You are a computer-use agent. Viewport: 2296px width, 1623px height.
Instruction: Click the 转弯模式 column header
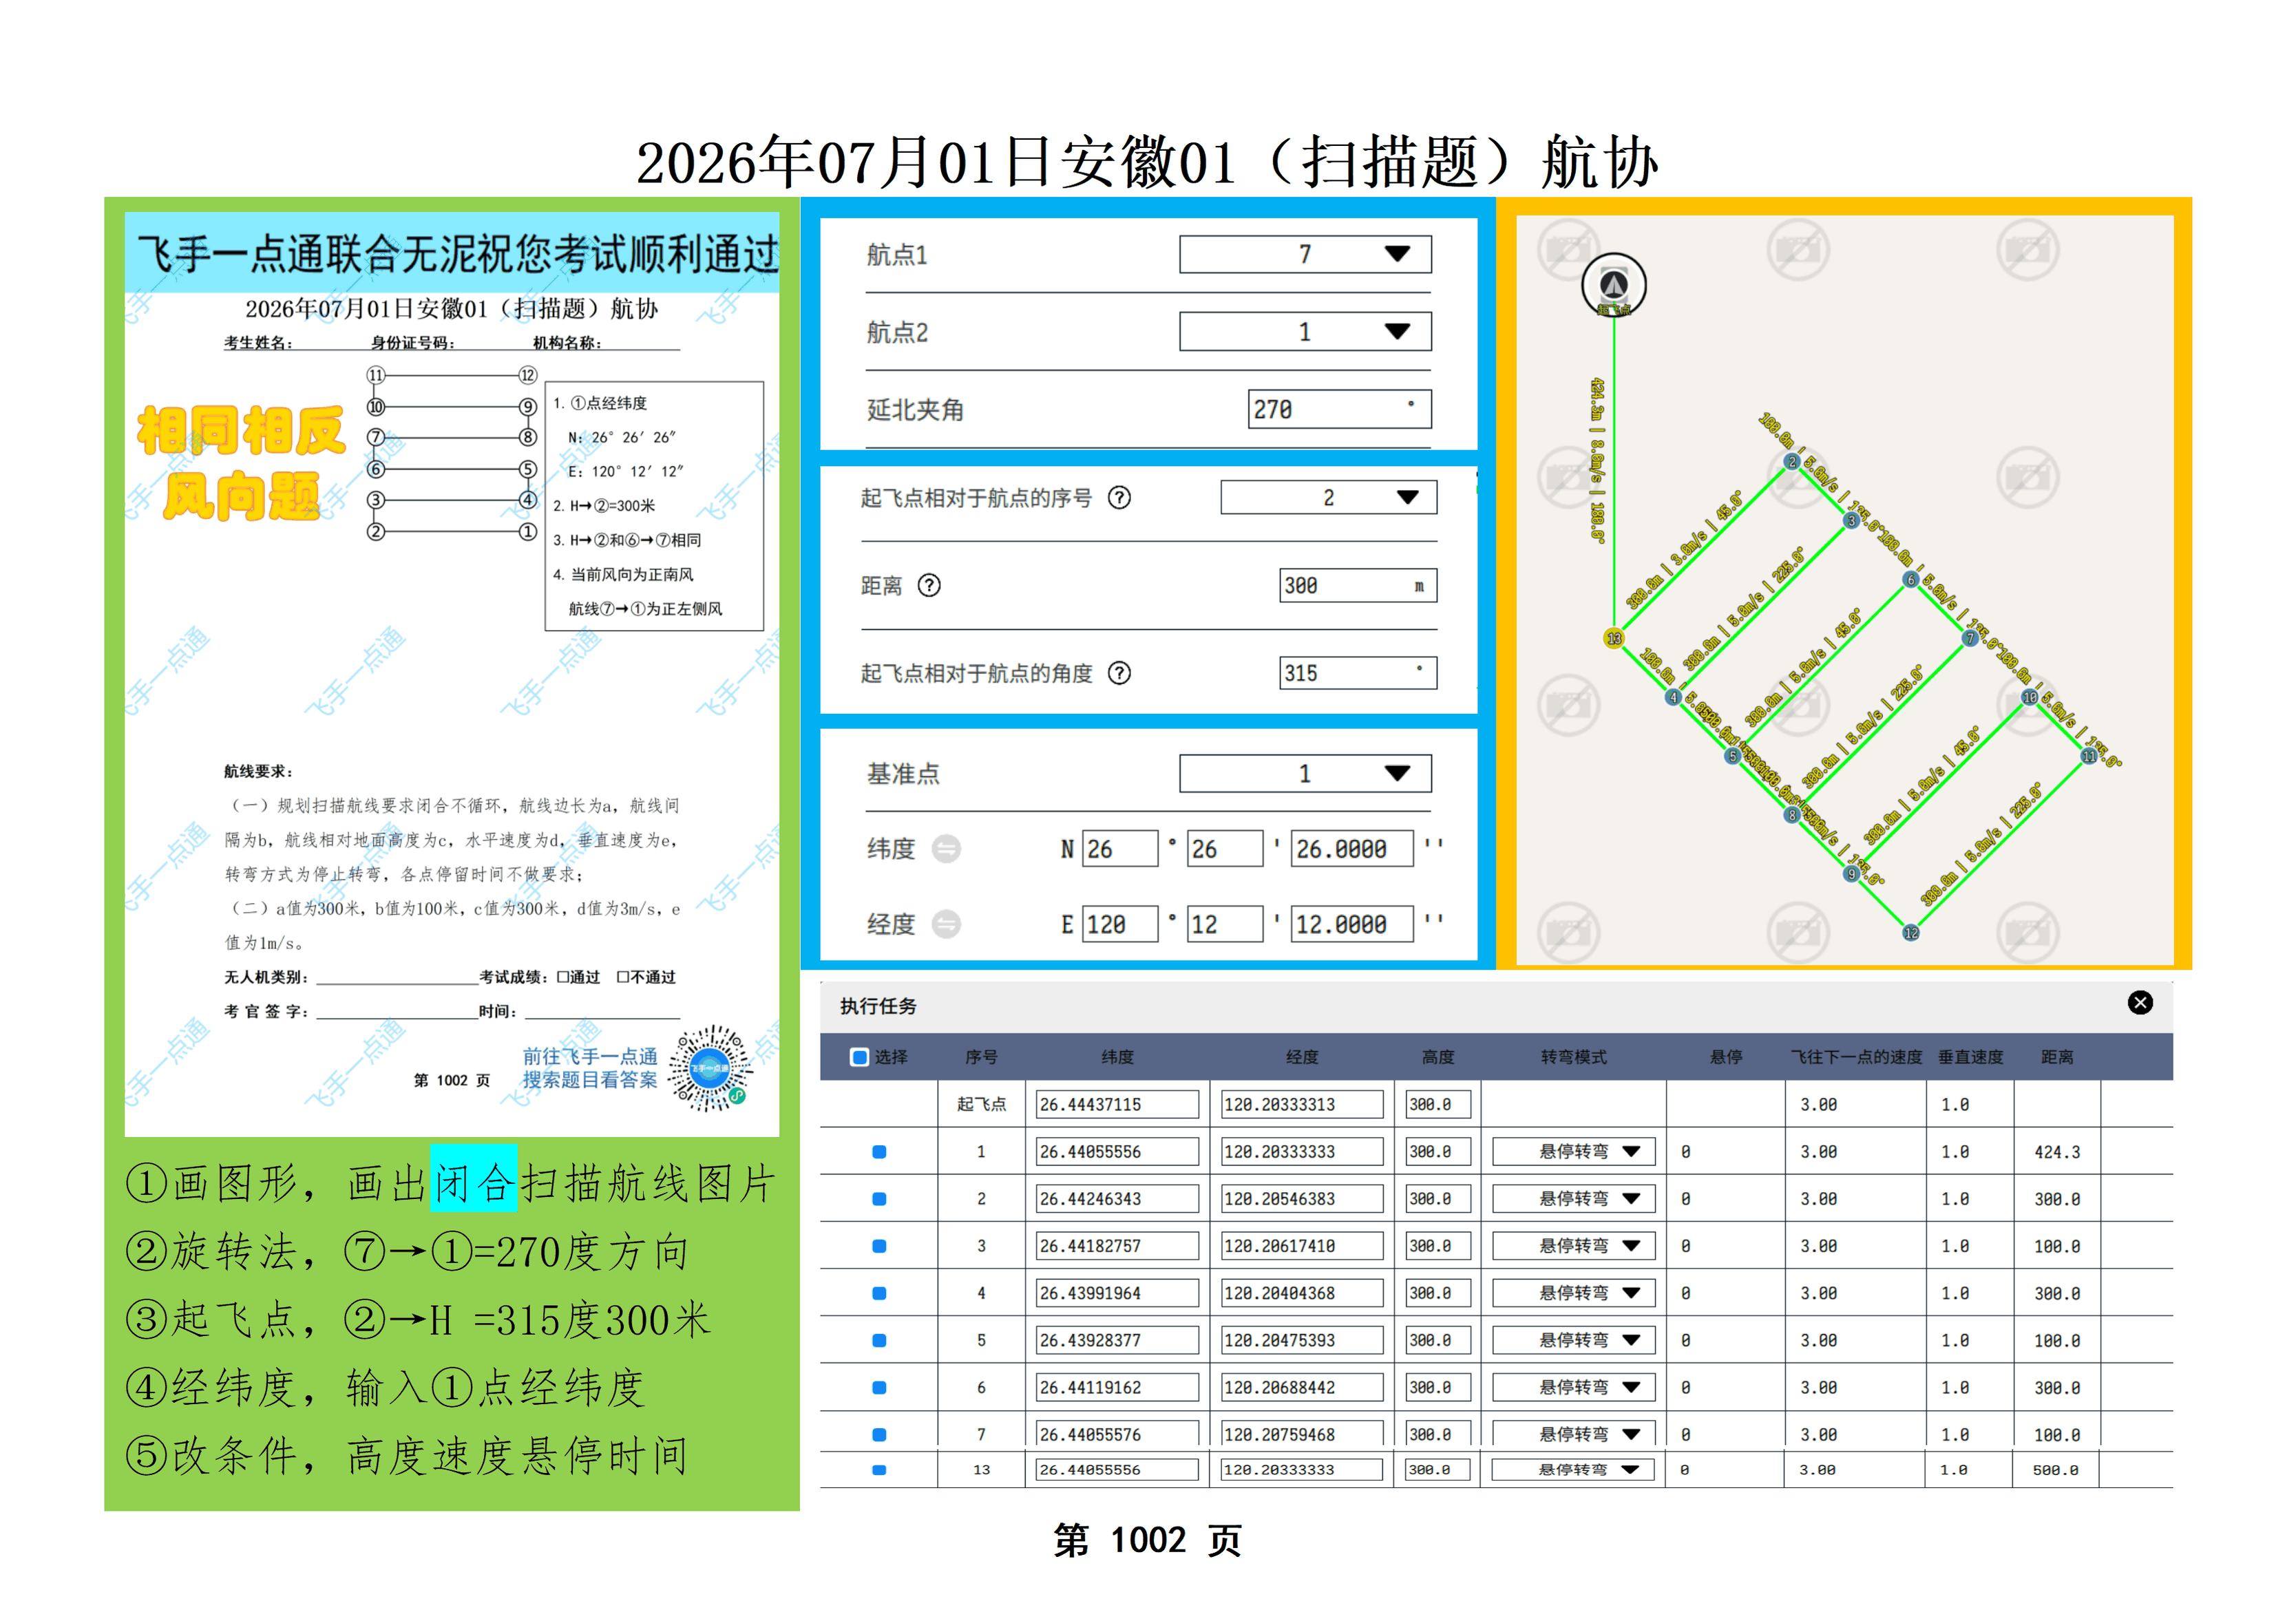(1573, 1057)
